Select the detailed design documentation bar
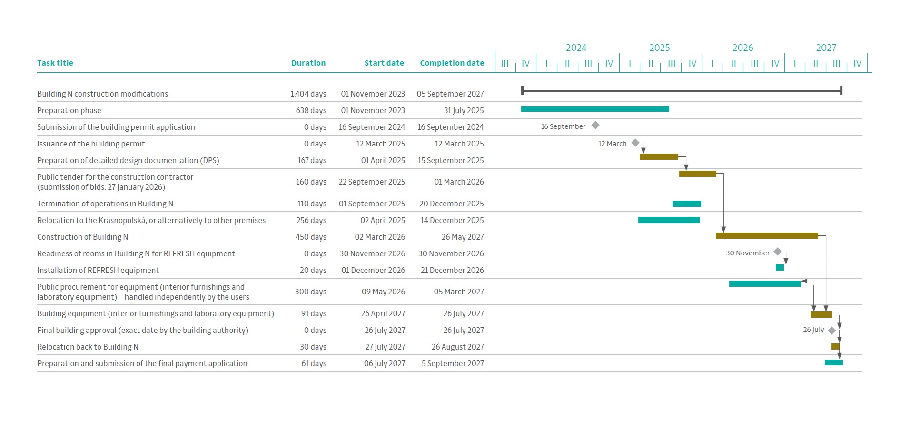Viewport: 910px width, 428px height. 659,157
